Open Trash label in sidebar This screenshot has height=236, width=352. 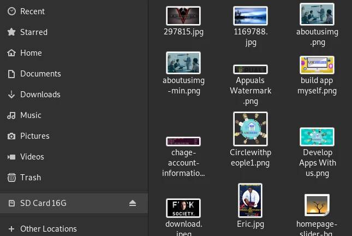click(31, 178)
